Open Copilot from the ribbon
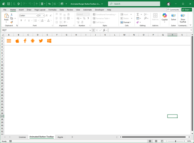194x143 pixels. [x=165, y=17]
